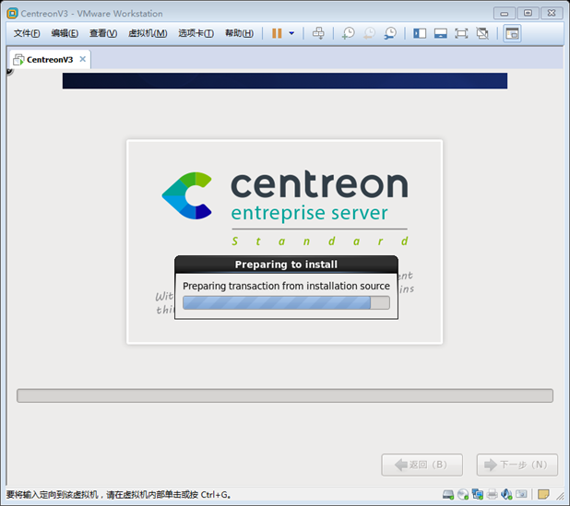Click the 'entreprise server' text
Viewport: 570px width, 506px height.
pyautogui.click(x=309, y=213)
